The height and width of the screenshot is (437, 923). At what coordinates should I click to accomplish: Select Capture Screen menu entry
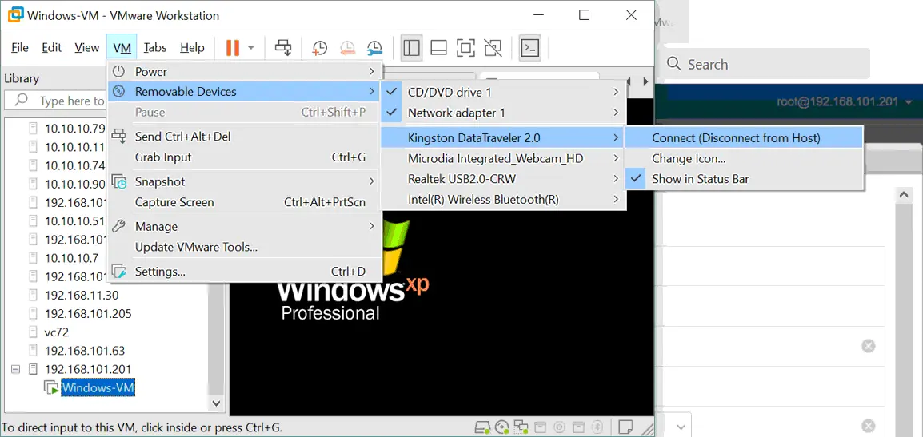pos(245,202)
